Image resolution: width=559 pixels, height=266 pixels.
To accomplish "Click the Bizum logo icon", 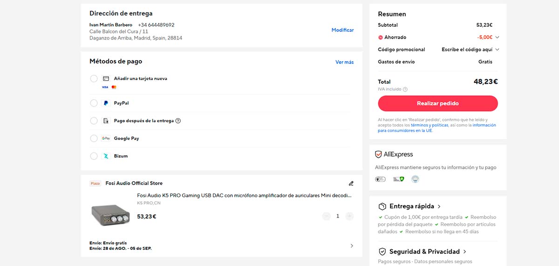I will coord(106,156).
